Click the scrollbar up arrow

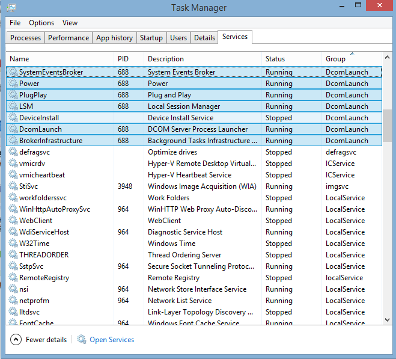point(387,57)
